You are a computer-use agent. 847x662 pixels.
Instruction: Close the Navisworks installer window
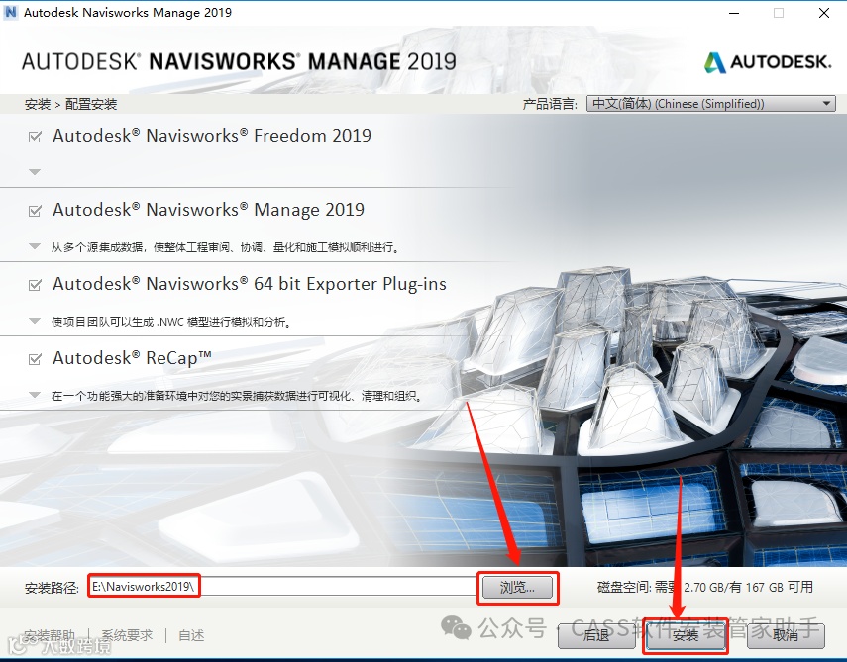point(824,13)
